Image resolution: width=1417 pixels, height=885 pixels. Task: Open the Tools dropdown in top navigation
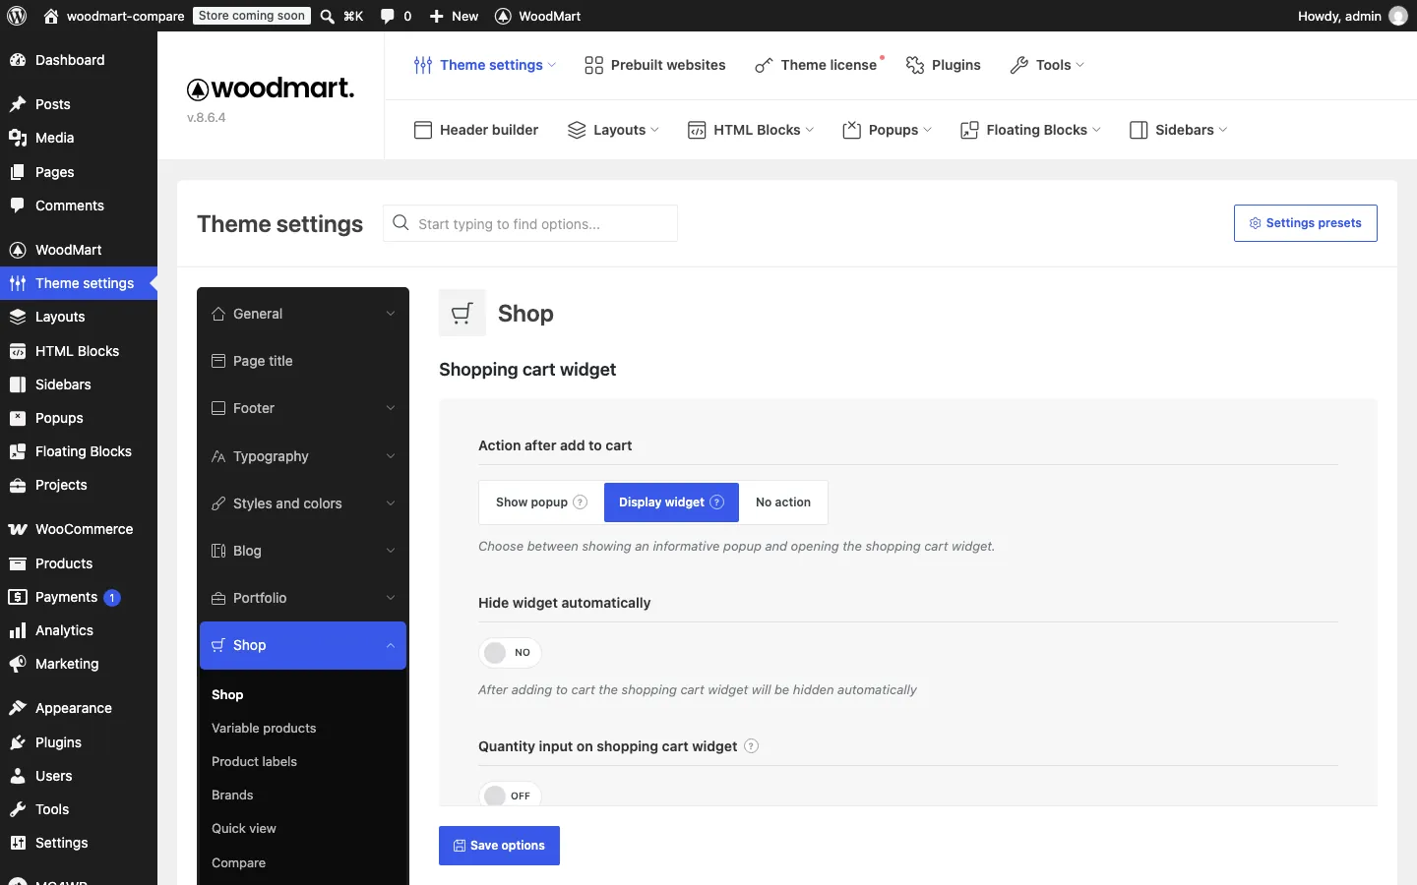pos(1047,65)
